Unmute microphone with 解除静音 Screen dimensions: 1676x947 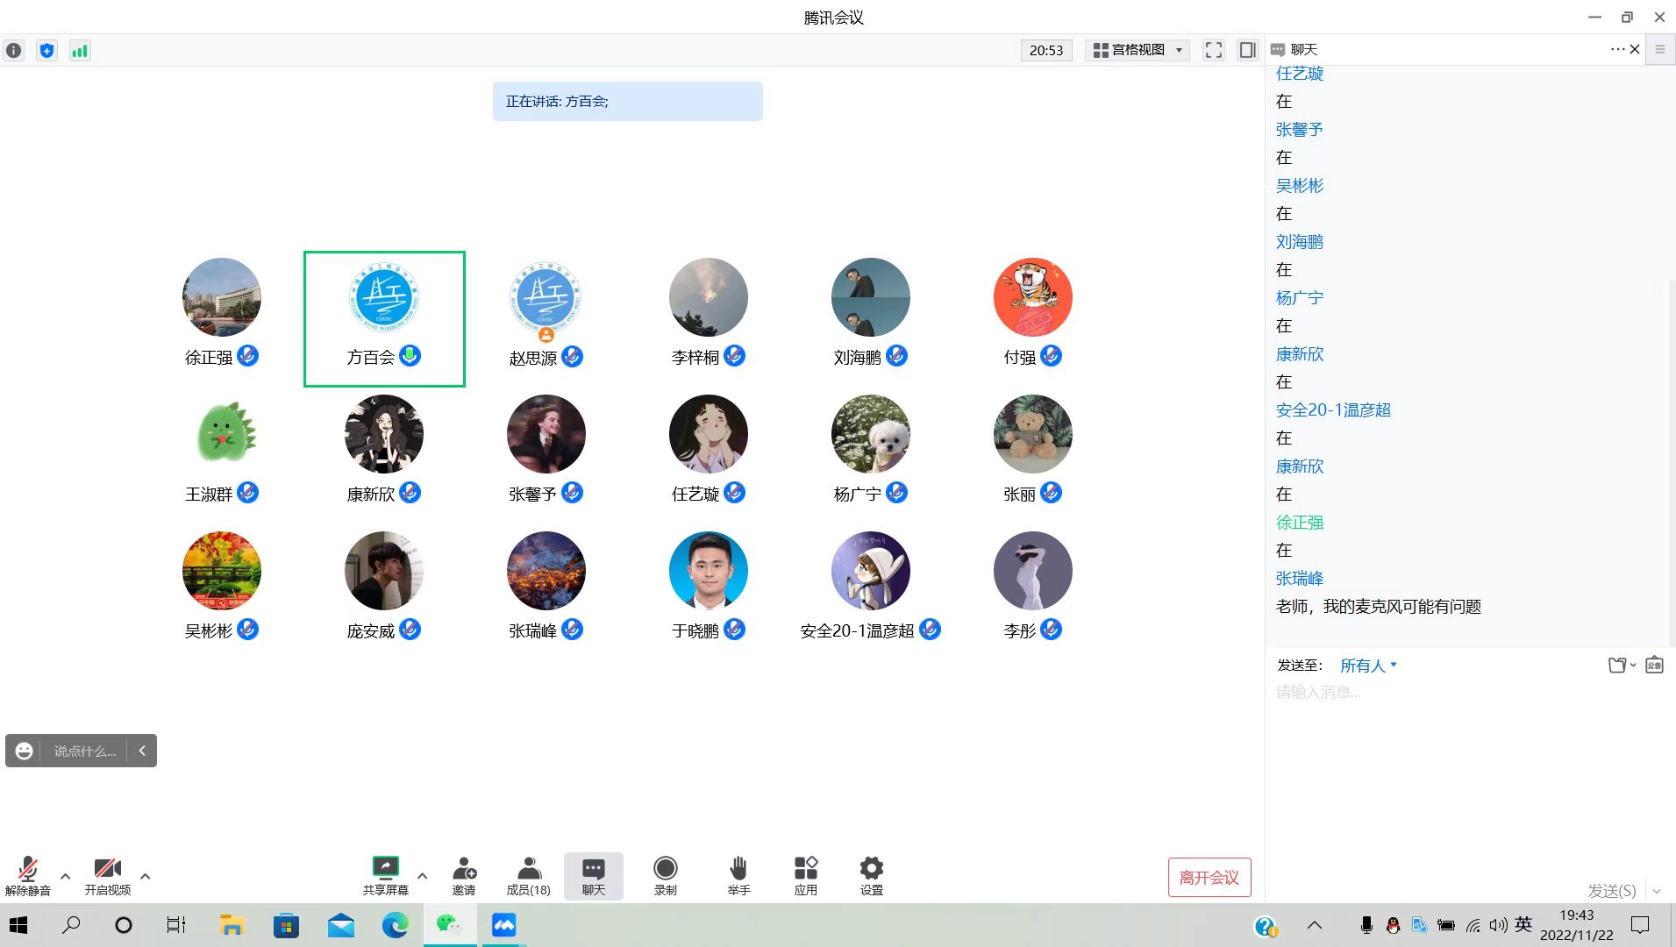tap(28, 868)
